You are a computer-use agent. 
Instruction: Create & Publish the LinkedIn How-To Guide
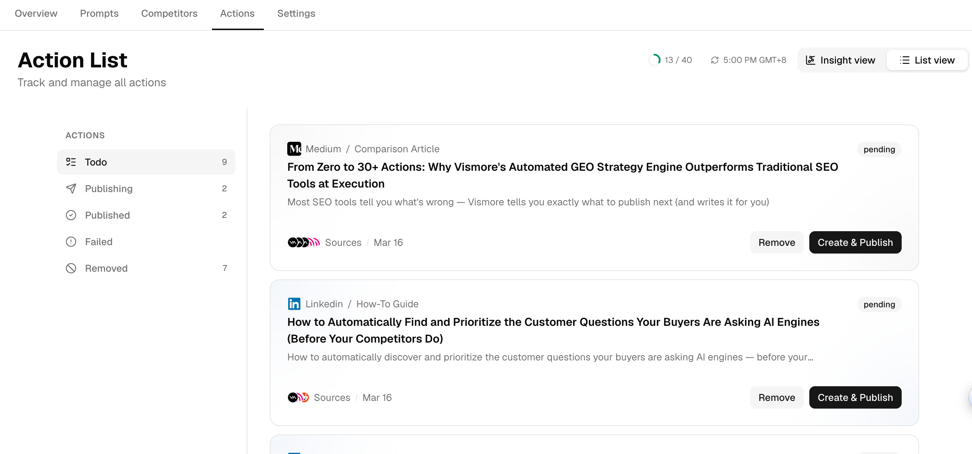[855, 397]
